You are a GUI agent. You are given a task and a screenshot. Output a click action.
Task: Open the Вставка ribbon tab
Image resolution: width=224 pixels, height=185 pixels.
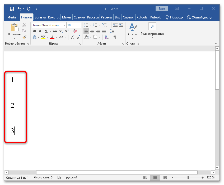40,17
